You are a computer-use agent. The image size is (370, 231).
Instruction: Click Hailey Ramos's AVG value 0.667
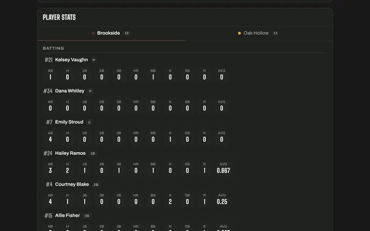(x=223, y=170)
